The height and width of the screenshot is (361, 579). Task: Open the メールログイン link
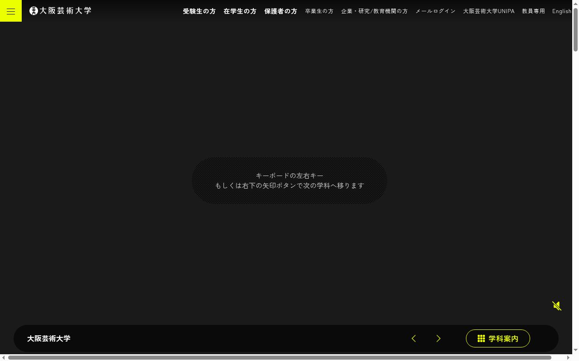point(436,11)
